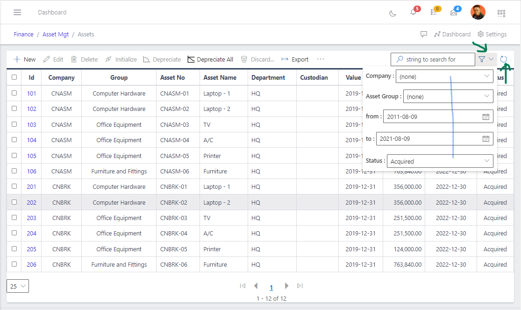Click the refresh icon near the filter
This screenshot has width=521, height=310.
pyautogui.click(x=504, y=59)
